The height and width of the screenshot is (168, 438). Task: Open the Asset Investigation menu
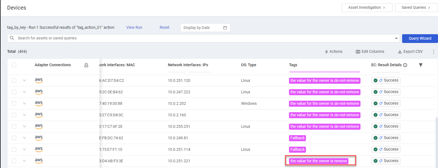pos(367,8)
